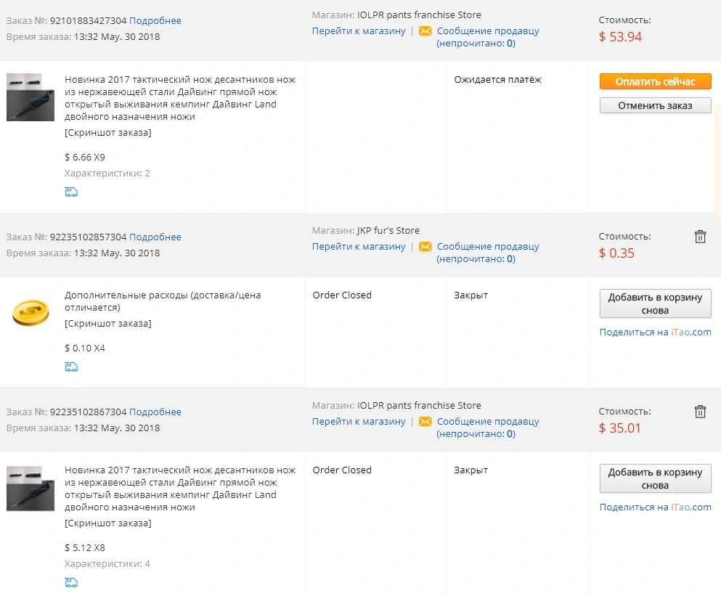Open knife thumbnail in the $53.94 order

(x=30, y=97)
